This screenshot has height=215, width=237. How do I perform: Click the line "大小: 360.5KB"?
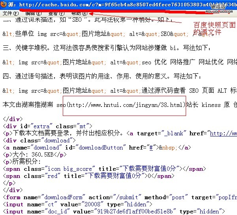coord(35,155)
